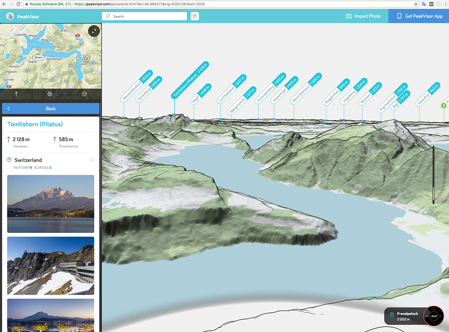Open the first Pilatus lake photo
Viewport: 449px width, 332px height.
point(51,203)
